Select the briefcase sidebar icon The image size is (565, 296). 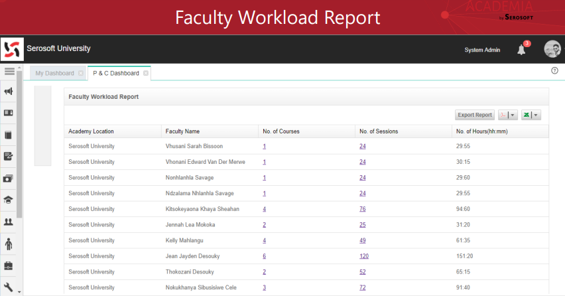[9, 266]
